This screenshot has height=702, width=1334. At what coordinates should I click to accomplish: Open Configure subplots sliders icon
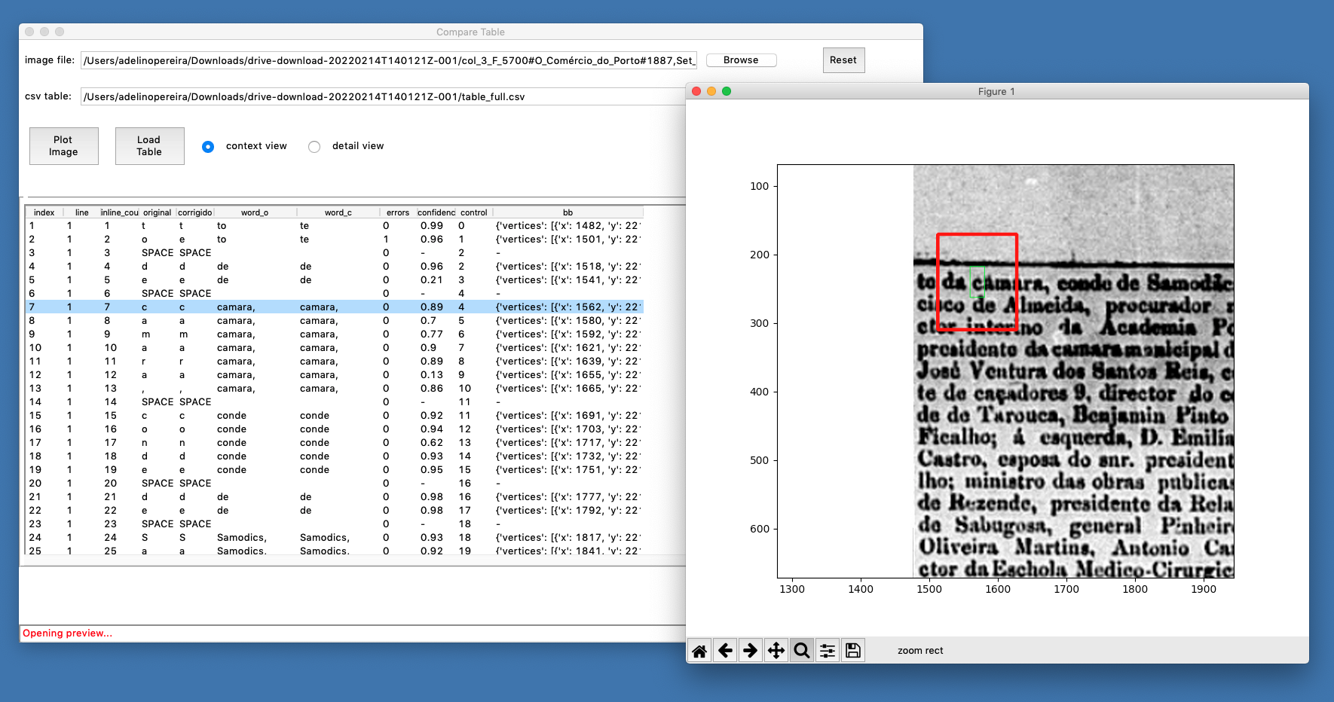pyautogui.click(x=828, y=651)
